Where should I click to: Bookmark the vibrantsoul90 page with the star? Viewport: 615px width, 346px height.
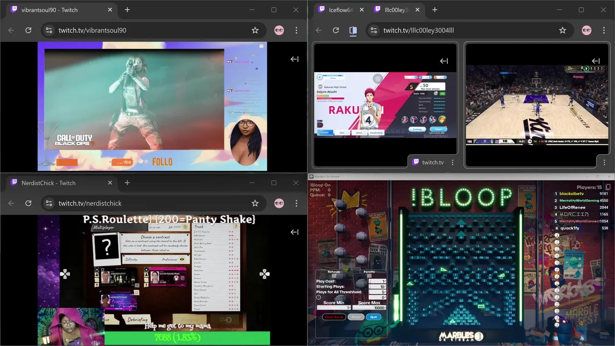tap(255, 30)
